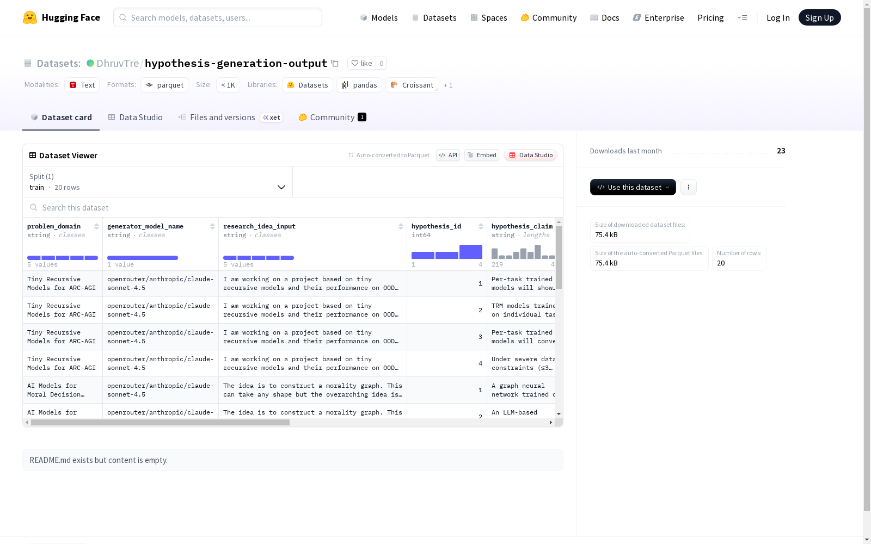Viewport: 871px width, 544px height.
Task: Click the hypothesis_id histogram tallest bar
Action: click(471, 252)
